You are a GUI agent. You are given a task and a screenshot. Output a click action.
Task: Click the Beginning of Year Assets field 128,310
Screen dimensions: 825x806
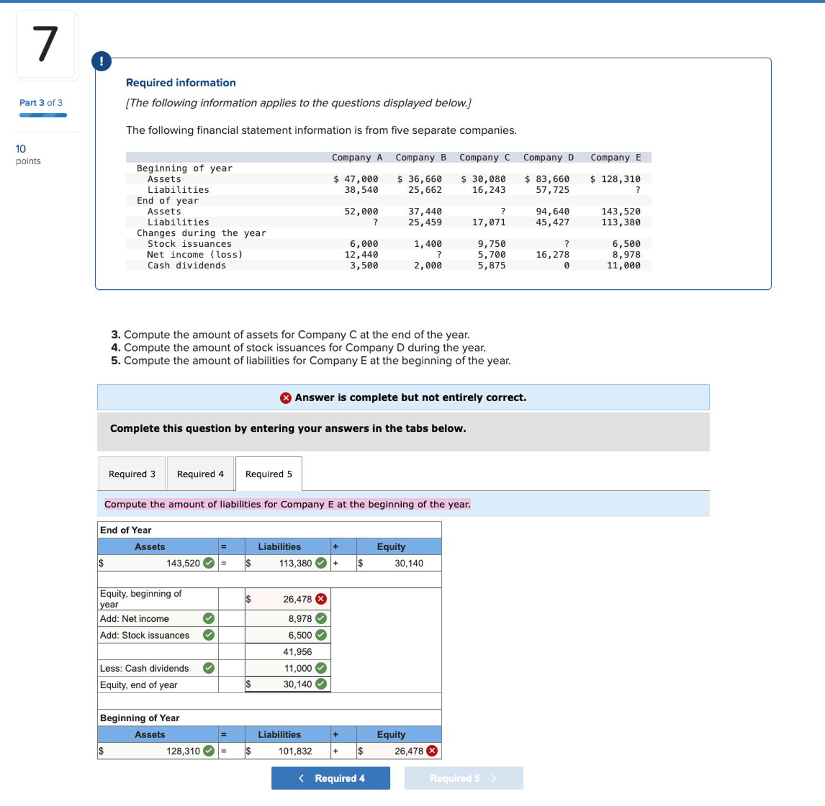158,751
